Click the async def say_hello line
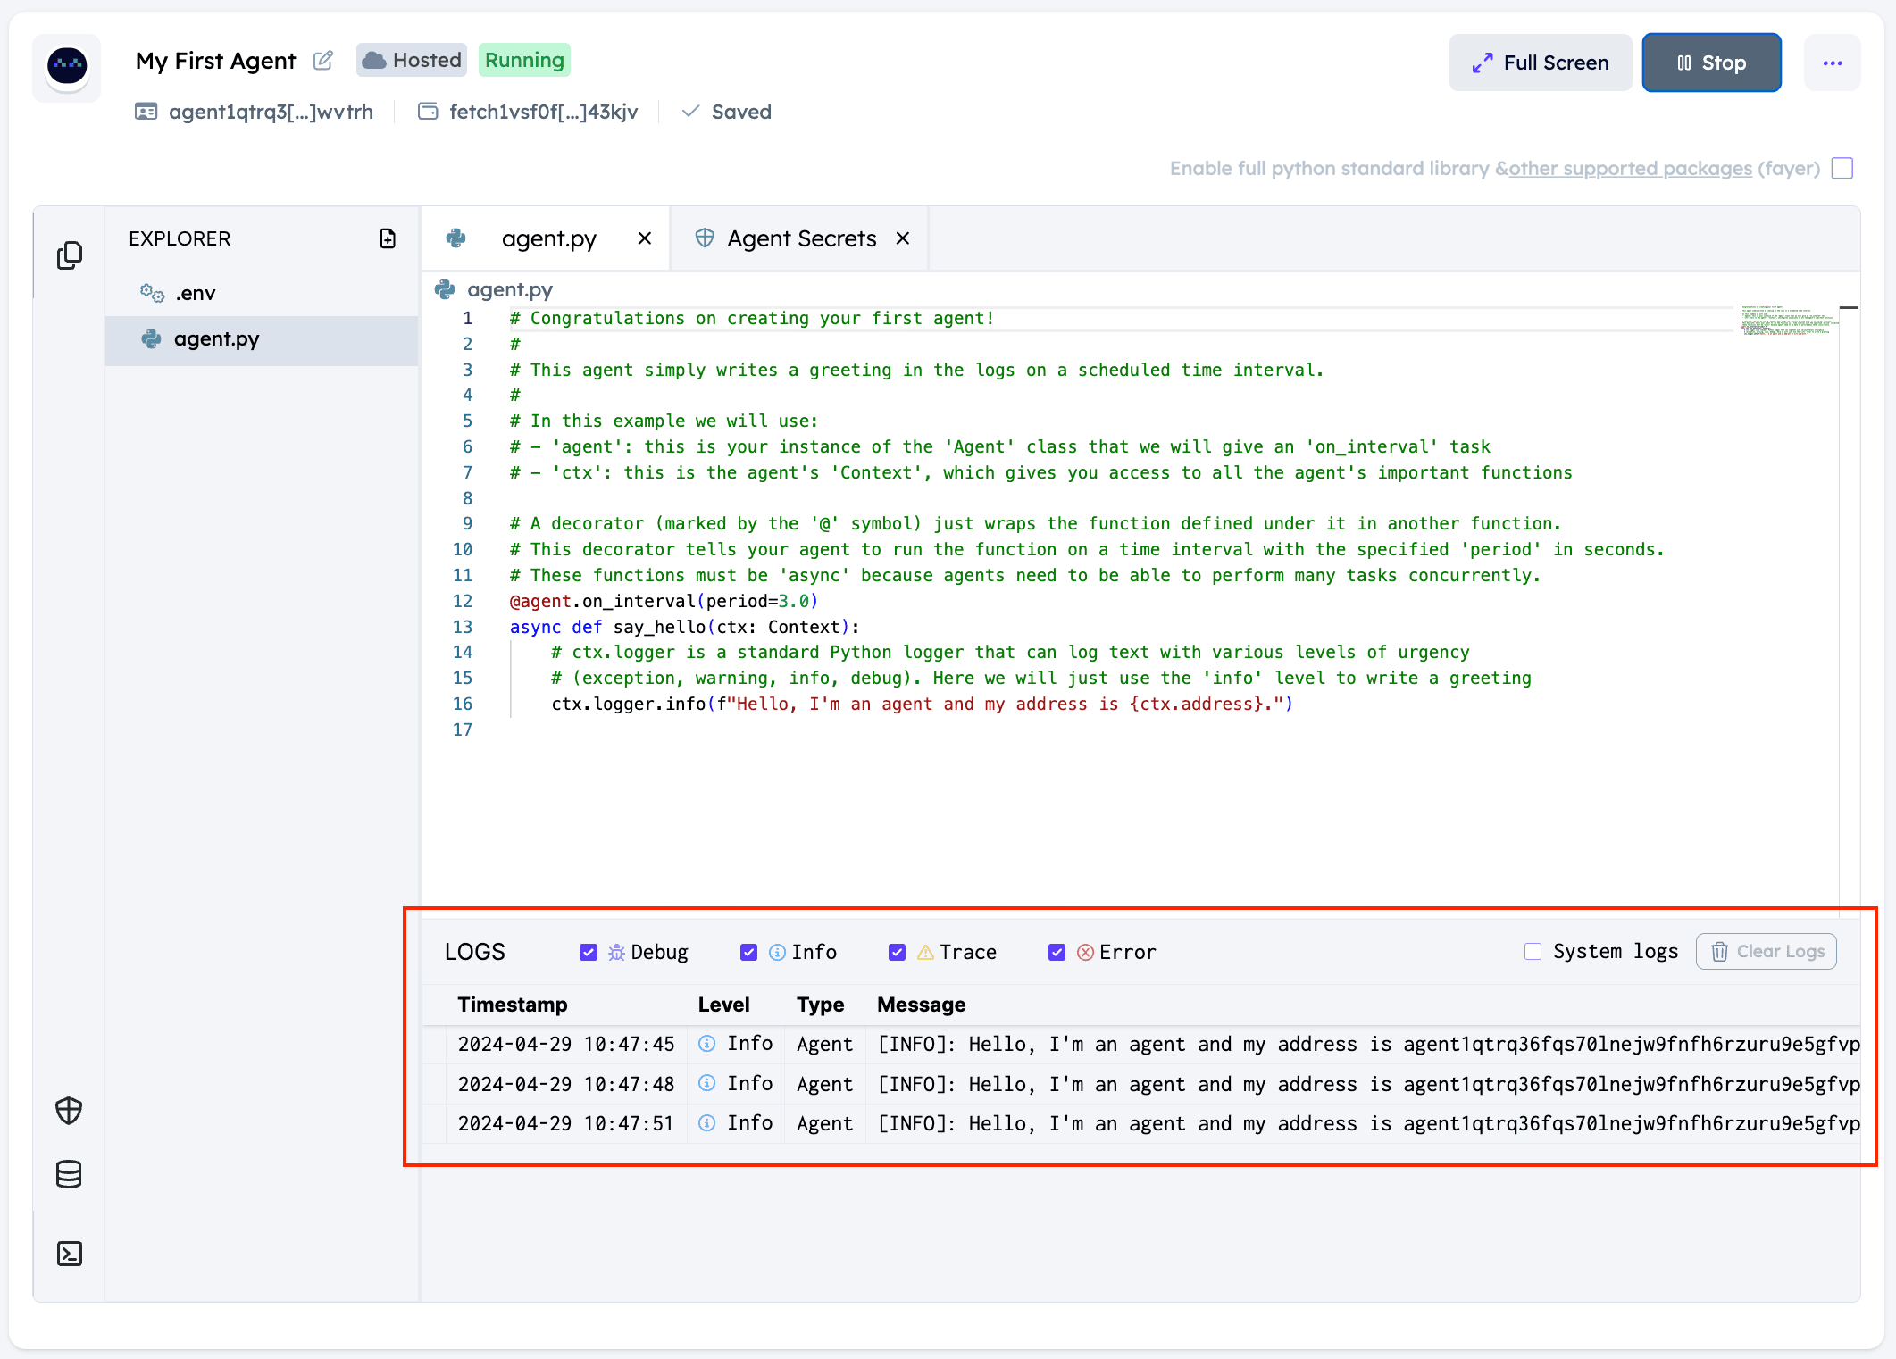The image size is (1896, 1359). 684,627
